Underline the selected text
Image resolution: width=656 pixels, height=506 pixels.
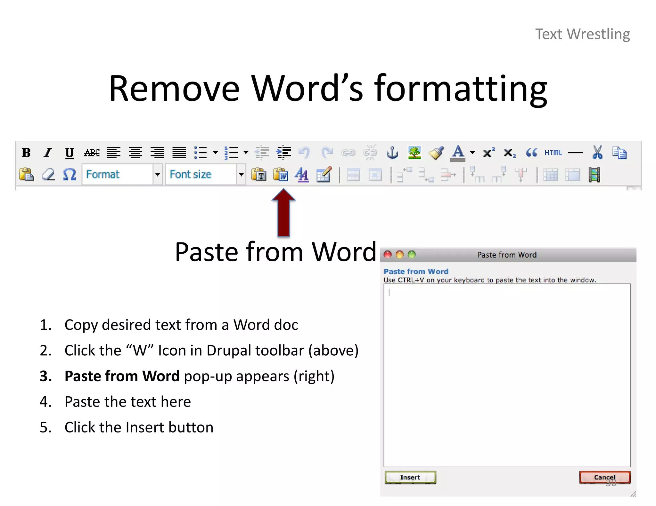coord(70,153)
